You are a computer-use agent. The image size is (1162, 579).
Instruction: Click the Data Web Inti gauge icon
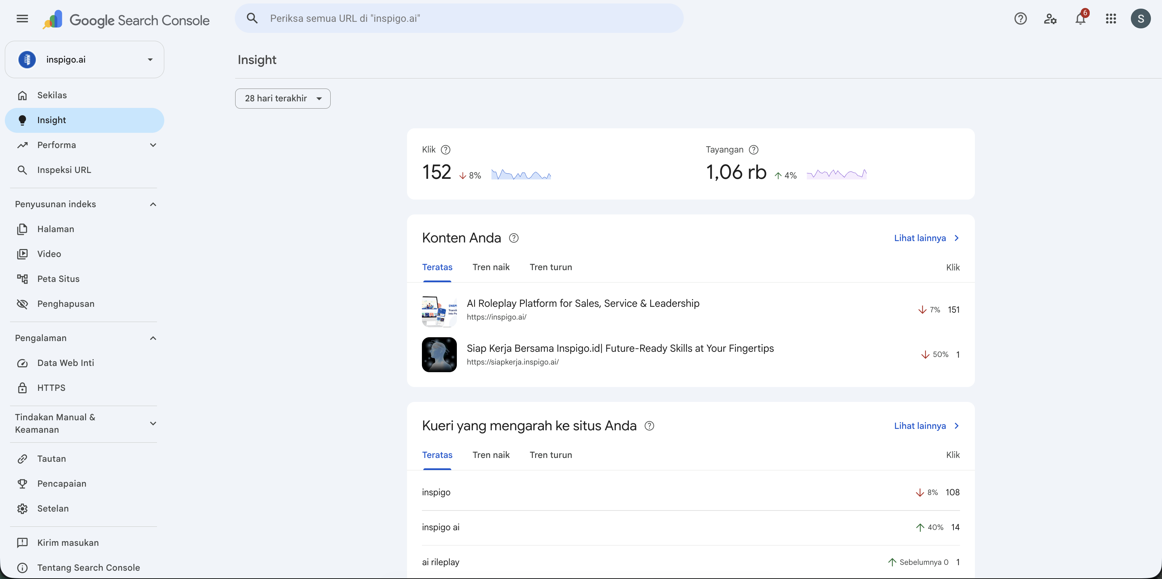22,363
